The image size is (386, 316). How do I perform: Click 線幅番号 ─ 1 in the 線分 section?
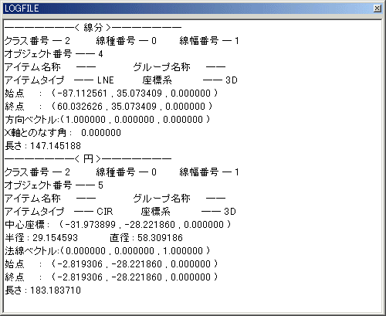(x=209, y=41)
